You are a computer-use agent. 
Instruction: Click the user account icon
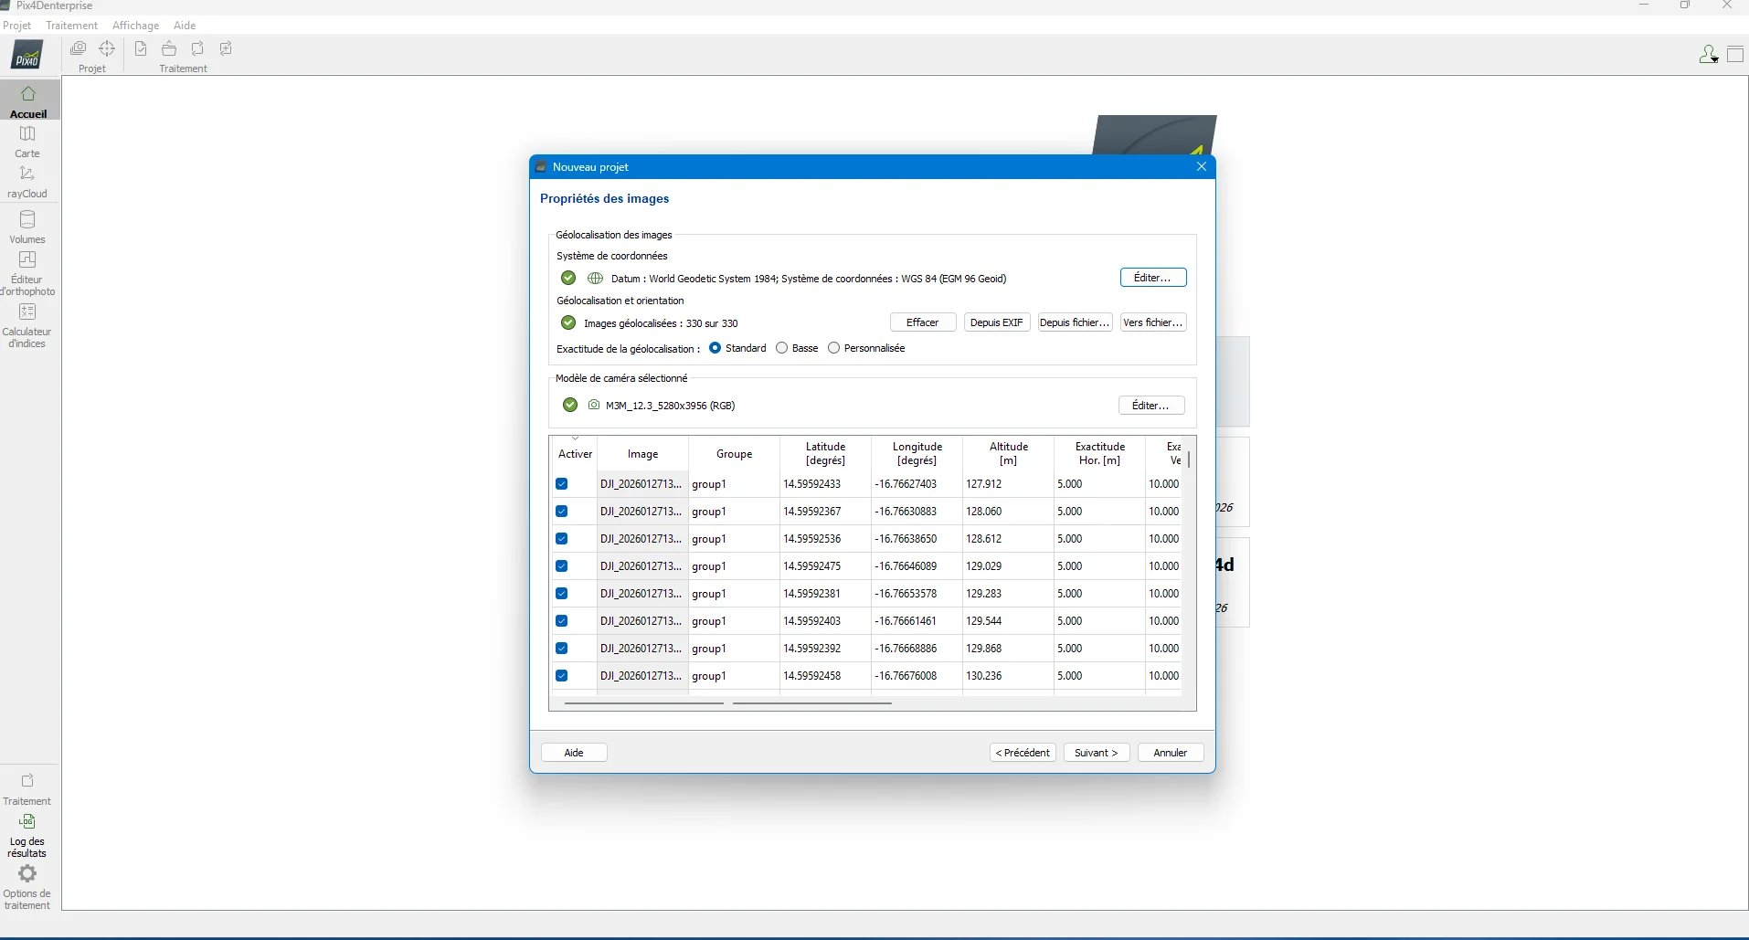click(x=1708, y=55)
